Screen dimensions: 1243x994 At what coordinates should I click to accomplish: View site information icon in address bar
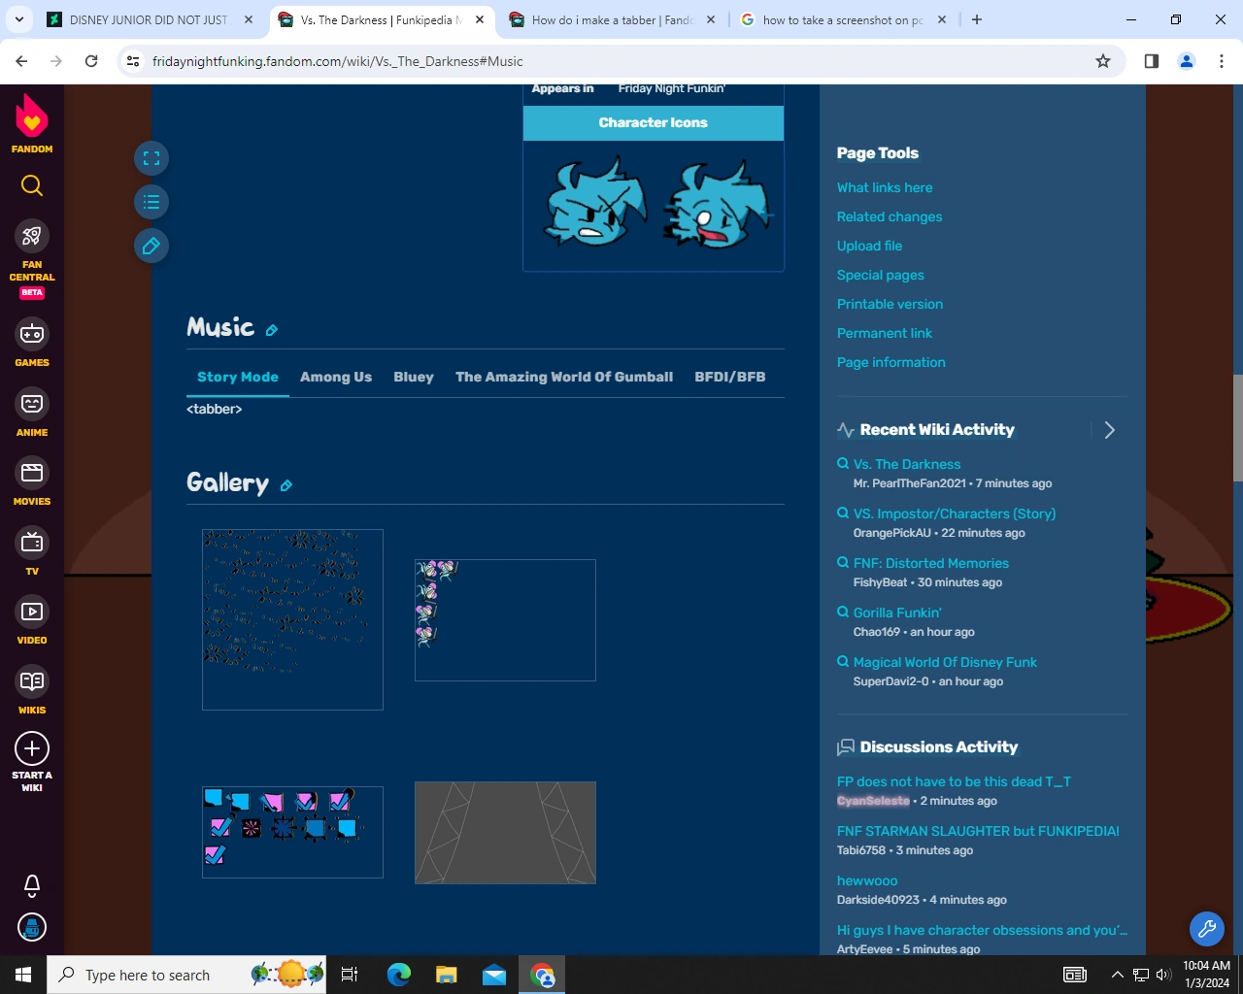(134, 61)
